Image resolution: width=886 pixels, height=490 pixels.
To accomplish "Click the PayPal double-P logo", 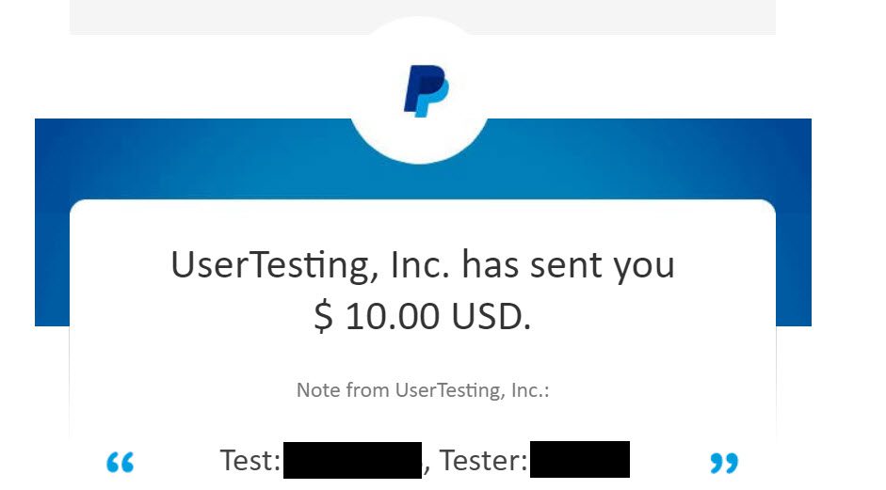I will (426, 91).
